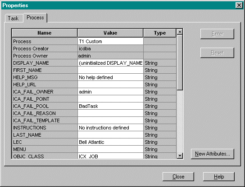Click the empty LAST_NAME value field
Image resolution: width=245 pixels, height=187 pixels.
pyautogui.click(x=110, y=135)
